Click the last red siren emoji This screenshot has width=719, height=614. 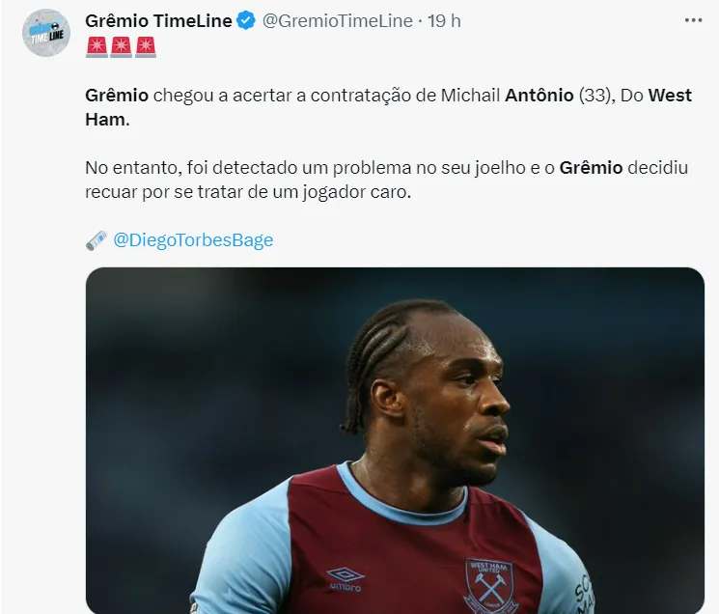144,46
